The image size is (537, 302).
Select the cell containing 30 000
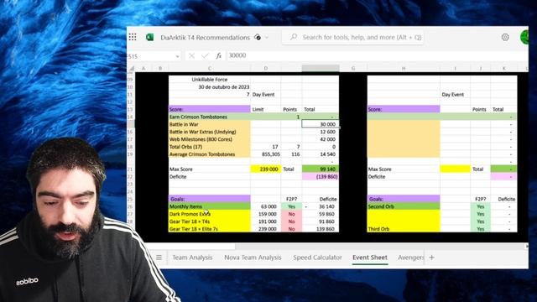pyautogui.click(x=321, y=124)
